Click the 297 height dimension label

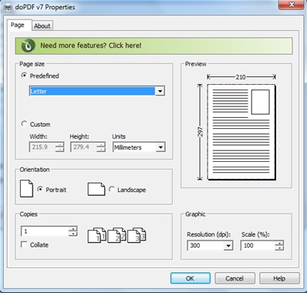[x=201, y=132]
